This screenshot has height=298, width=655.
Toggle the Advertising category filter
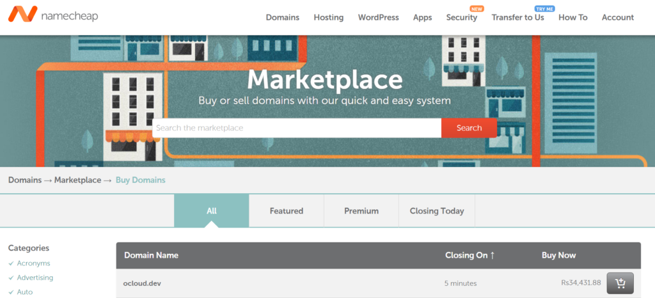click(x=35, y=278)
